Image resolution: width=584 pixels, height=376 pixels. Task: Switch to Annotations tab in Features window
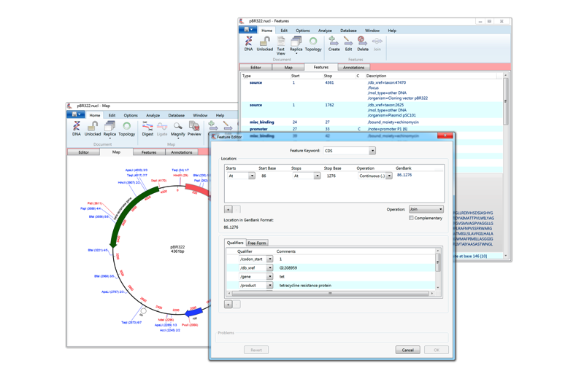click(x=354, y=67)
